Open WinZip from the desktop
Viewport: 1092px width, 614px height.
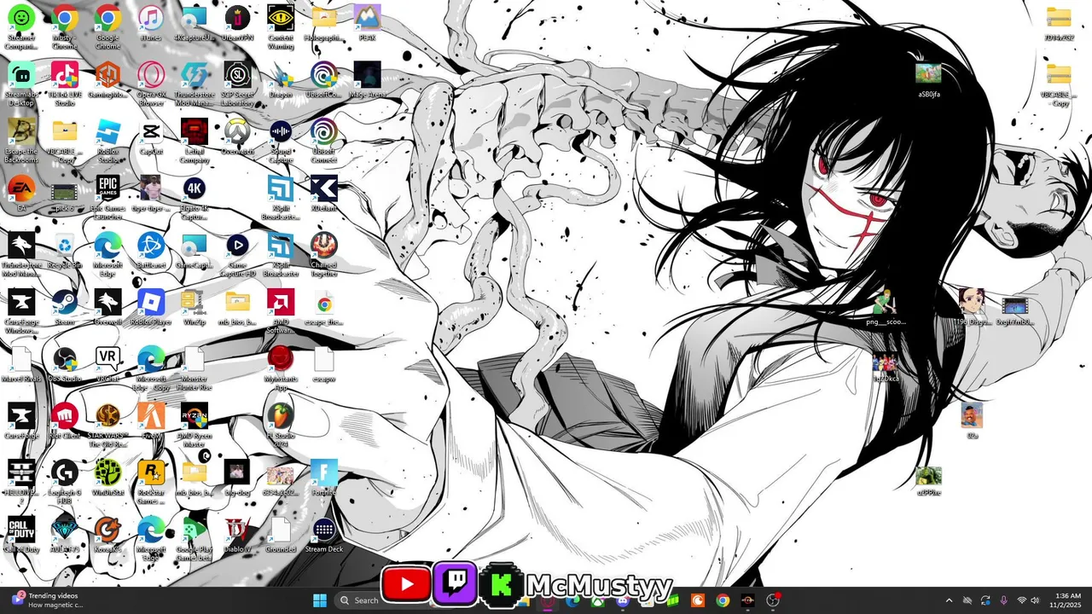195,307
